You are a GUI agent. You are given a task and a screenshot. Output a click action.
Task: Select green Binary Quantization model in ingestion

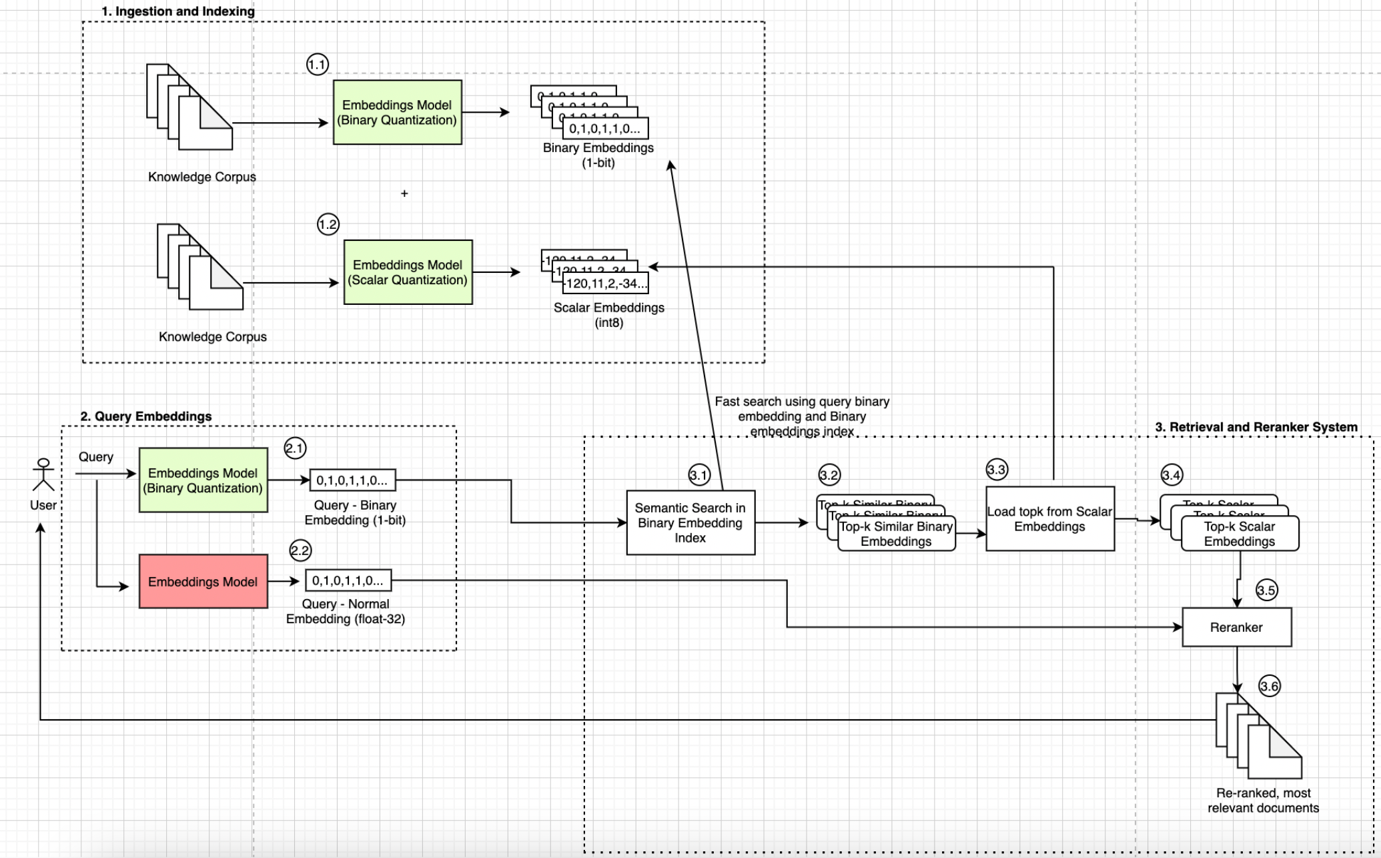pos(397,112)
